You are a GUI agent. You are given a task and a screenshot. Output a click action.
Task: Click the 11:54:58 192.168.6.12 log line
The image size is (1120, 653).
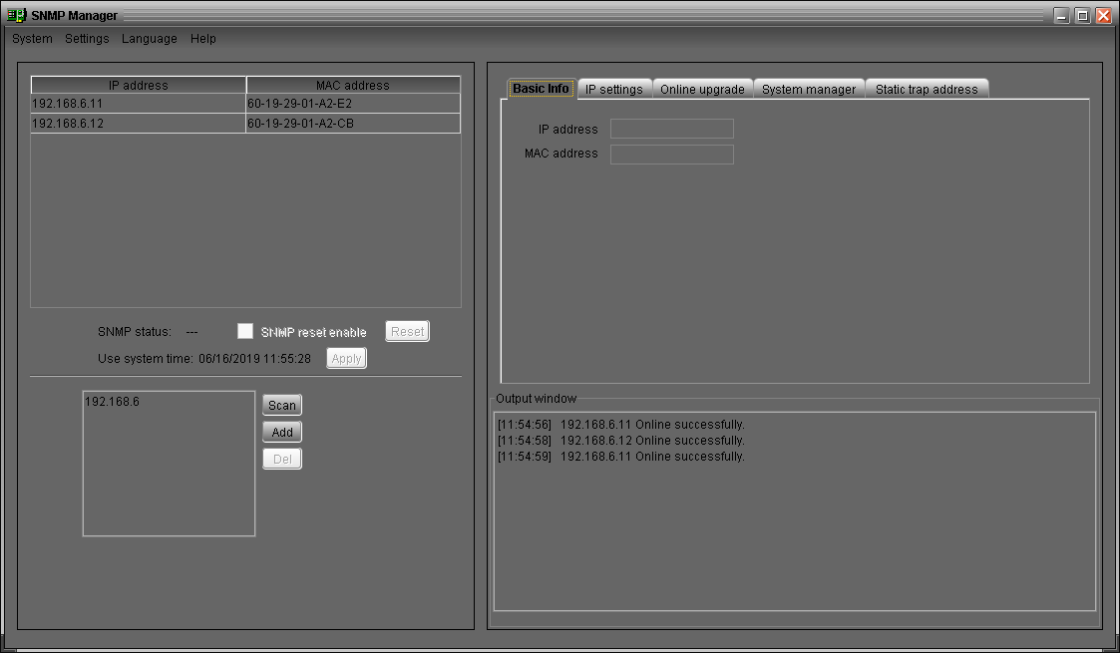pyautogui.click(x=620, y=441)
